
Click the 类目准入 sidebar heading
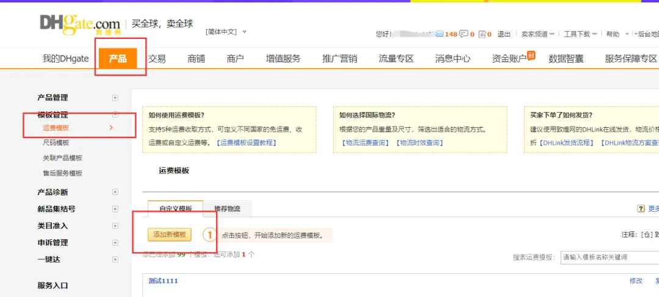(52, 226)
